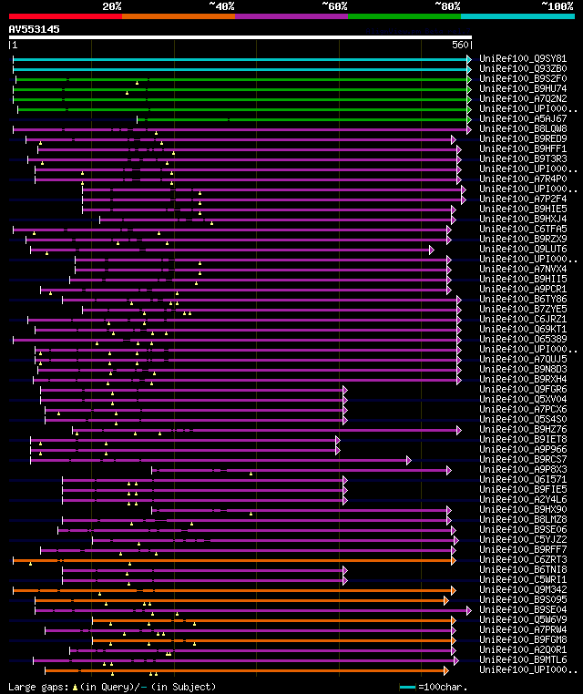Select hit label UniRef100_B9HIE5

pyautogui.click(x=523, y=209)
